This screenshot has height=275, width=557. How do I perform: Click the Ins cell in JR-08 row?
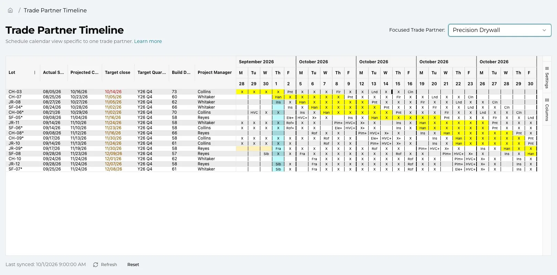tap(278, 102)
